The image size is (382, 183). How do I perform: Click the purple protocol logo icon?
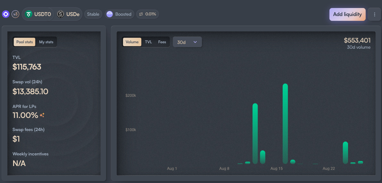pyautogui.click(x=6, y=14)
